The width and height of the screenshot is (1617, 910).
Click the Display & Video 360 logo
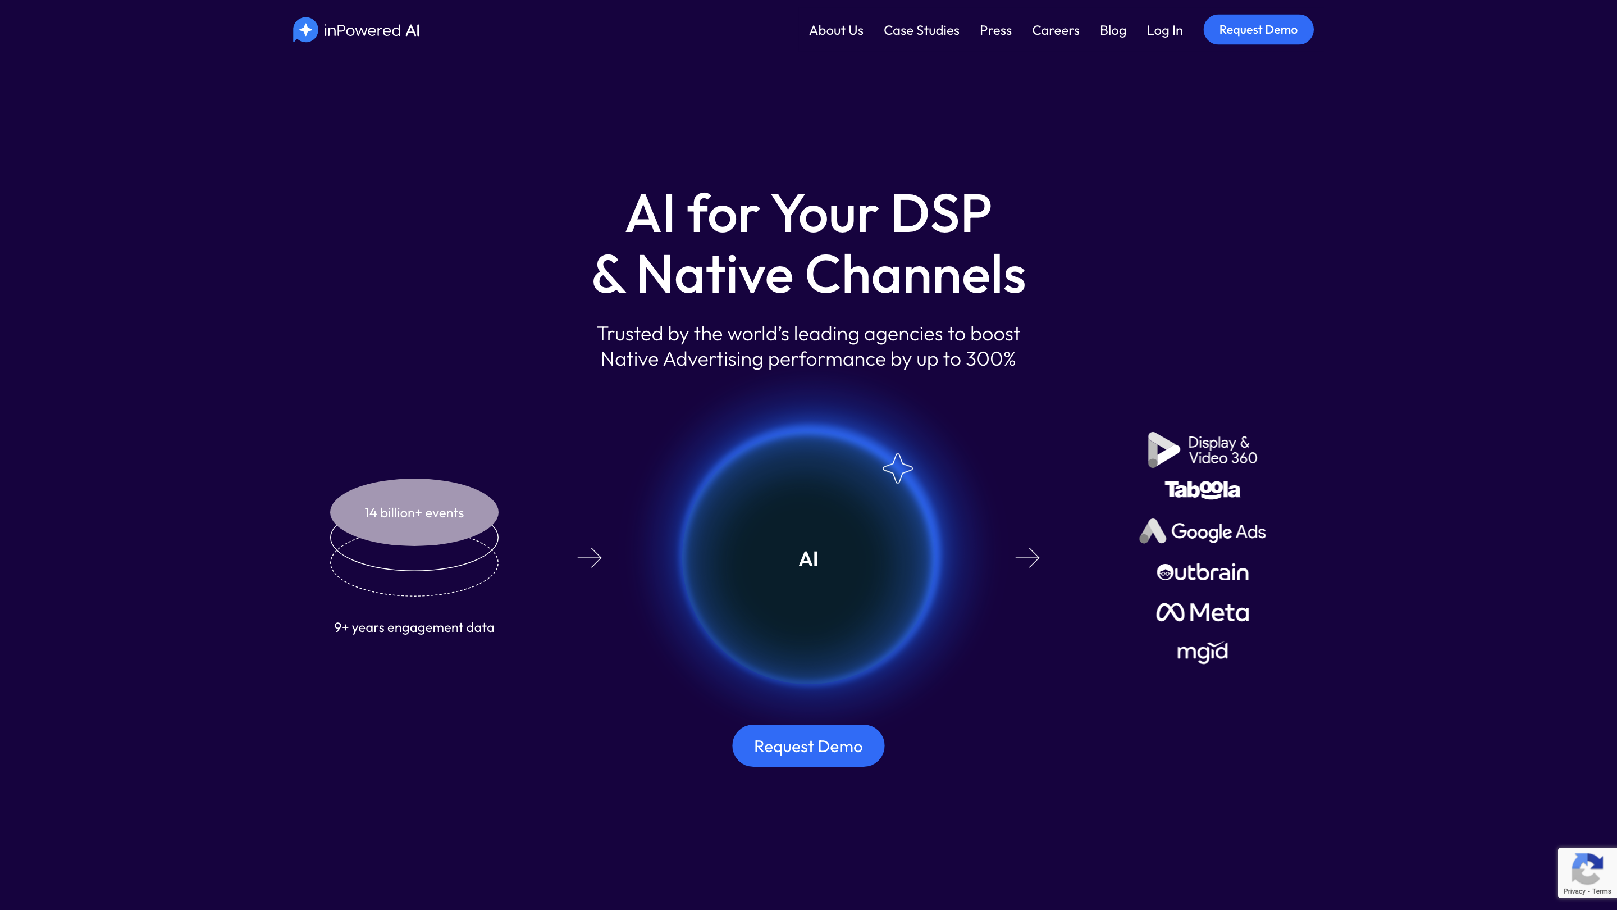pyautogui.click(x=1202, y=449)
